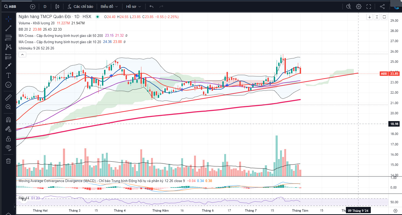Click the 09 Tháng 9 '24 date label

tap(358, 211)
